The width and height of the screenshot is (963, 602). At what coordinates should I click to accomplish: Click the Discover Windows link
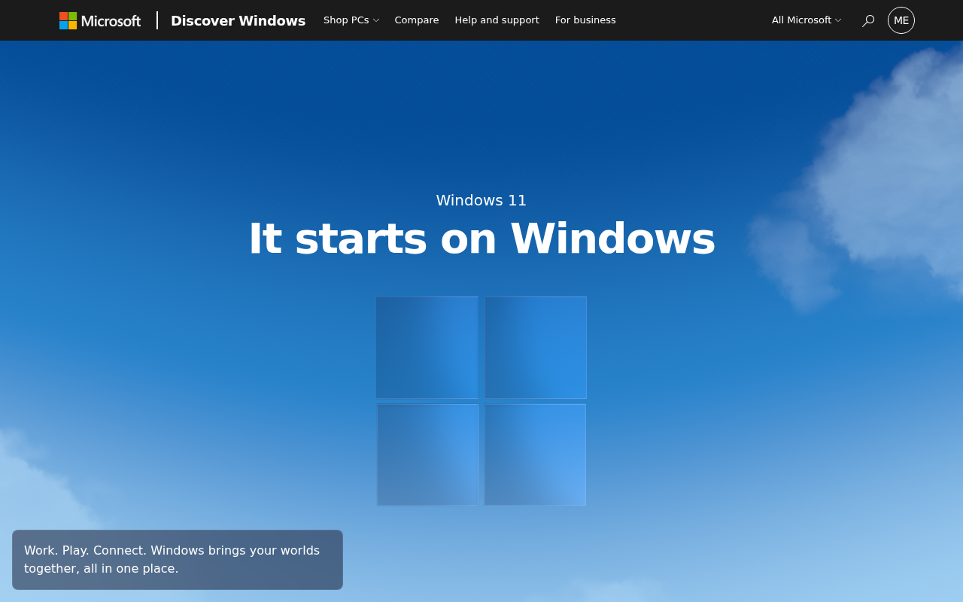coord(238,20)
